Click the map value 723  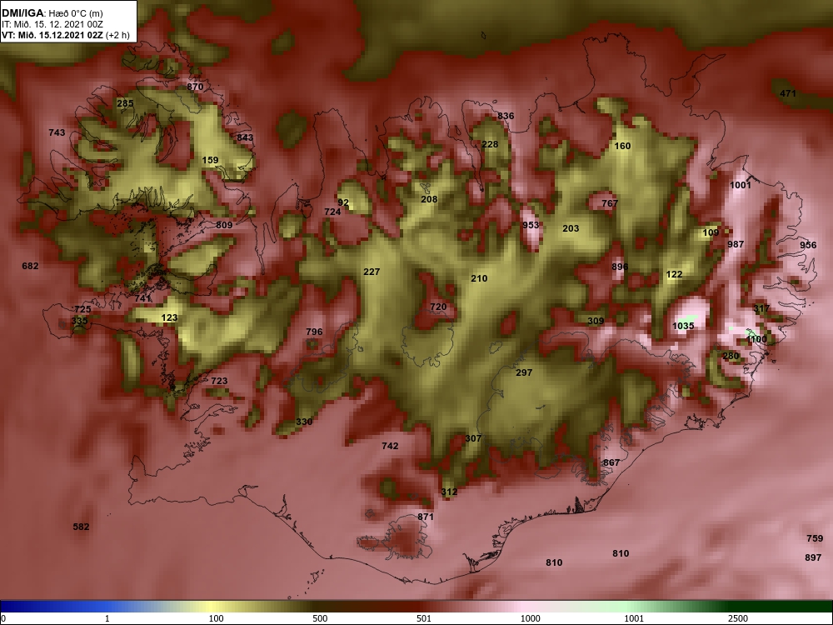click(x=219, y=381)
